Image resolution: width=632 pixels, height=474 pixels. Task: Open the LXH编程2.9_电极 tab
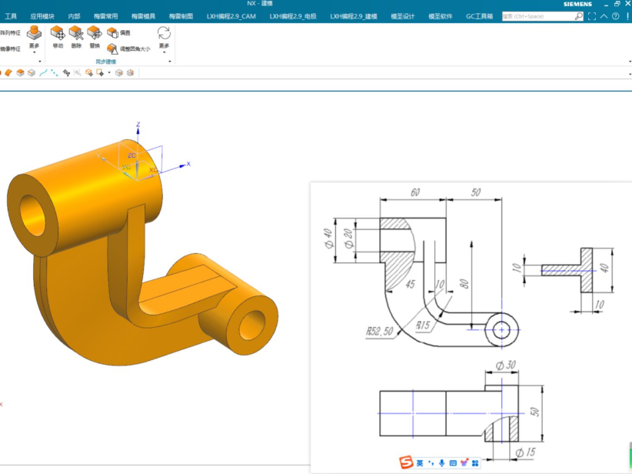pyautogui.click(x=293, y=16)
